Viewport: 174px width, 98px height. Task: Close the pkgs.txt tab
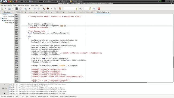[x=36, y=12]
